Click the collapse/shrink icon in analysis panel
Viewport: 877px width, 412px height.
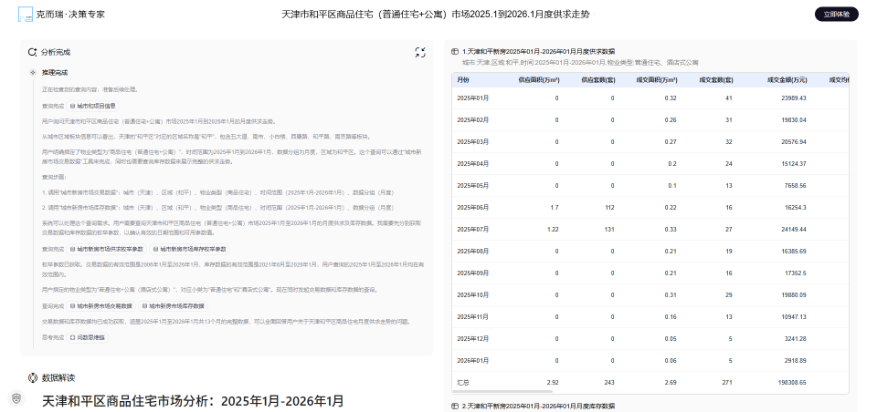click(x=420, y=53)
